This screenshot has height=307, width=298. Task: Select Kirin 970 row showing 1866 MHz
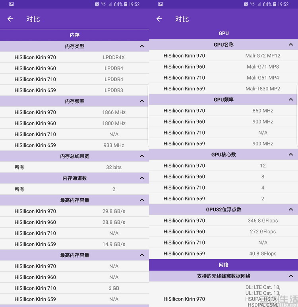pos(74,112)
